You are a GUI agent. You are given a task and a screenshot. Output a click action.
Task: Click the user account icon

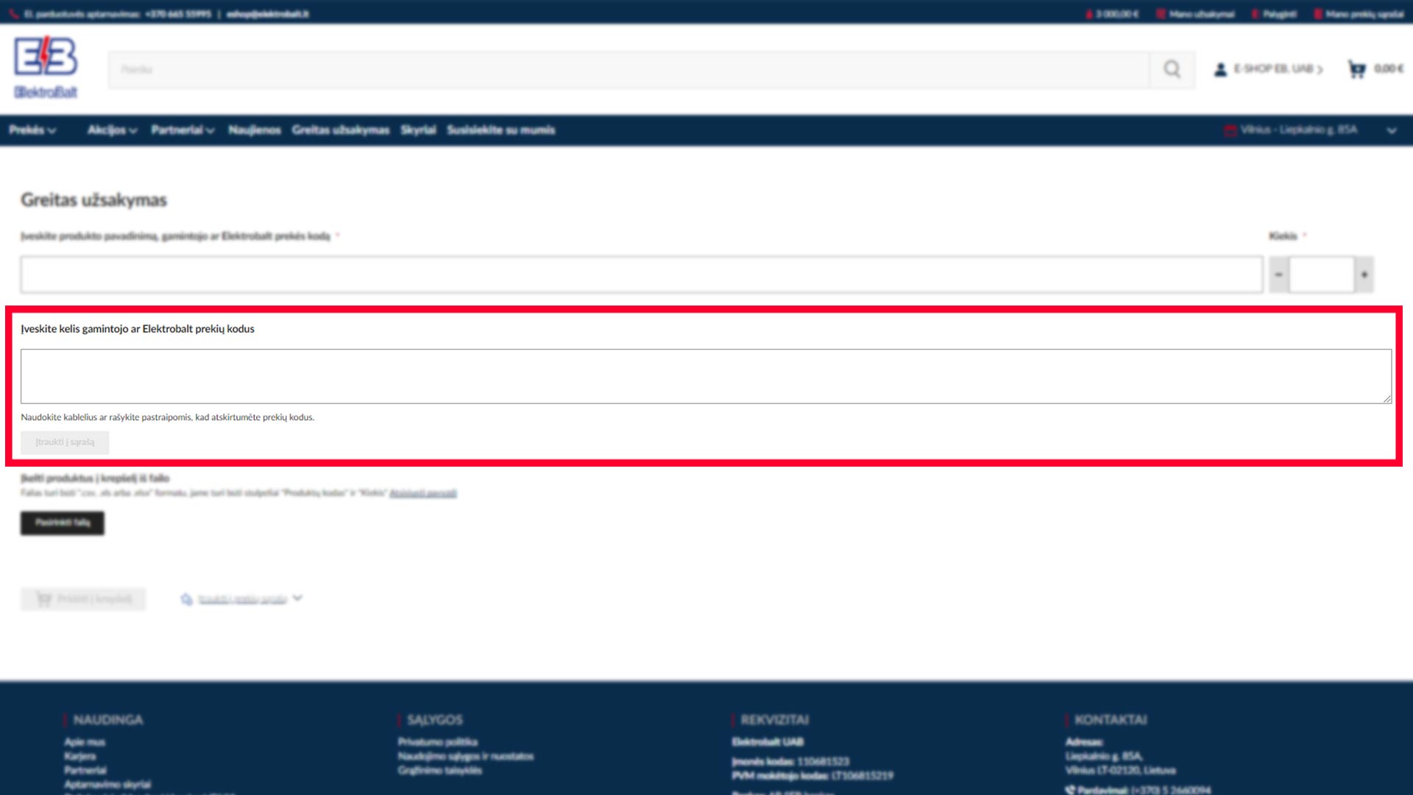pos(1220,69)
